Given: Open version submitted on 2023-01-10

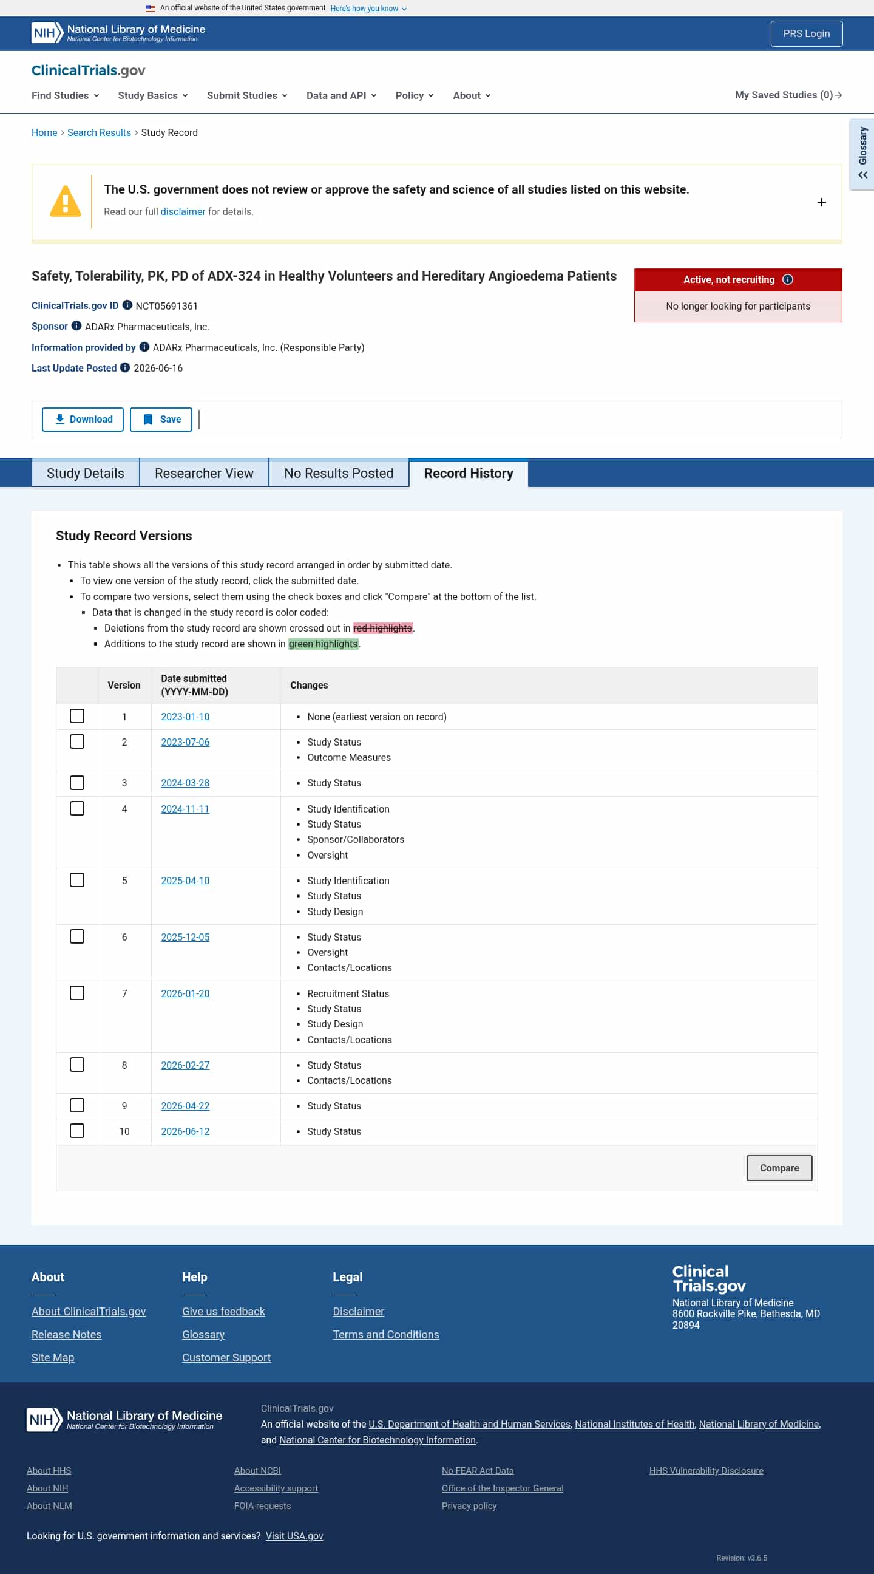Looking at the screenshot, I should pos(185,717).
